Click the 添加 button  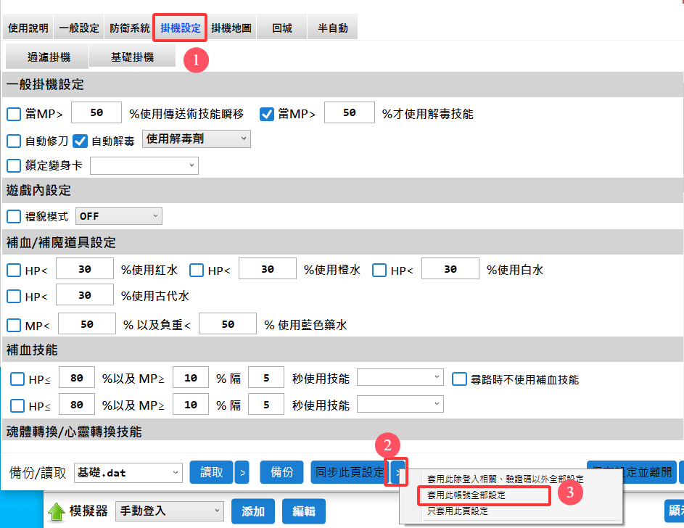[x=253, y=511]
